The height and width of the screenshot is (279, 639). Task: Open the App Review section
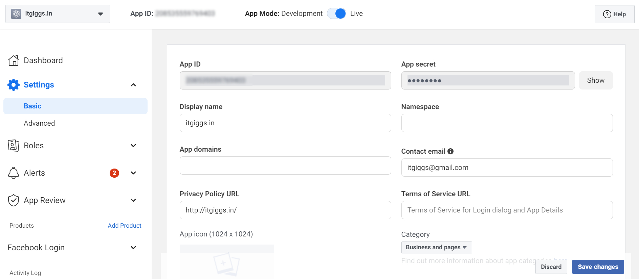pos(45,200)
